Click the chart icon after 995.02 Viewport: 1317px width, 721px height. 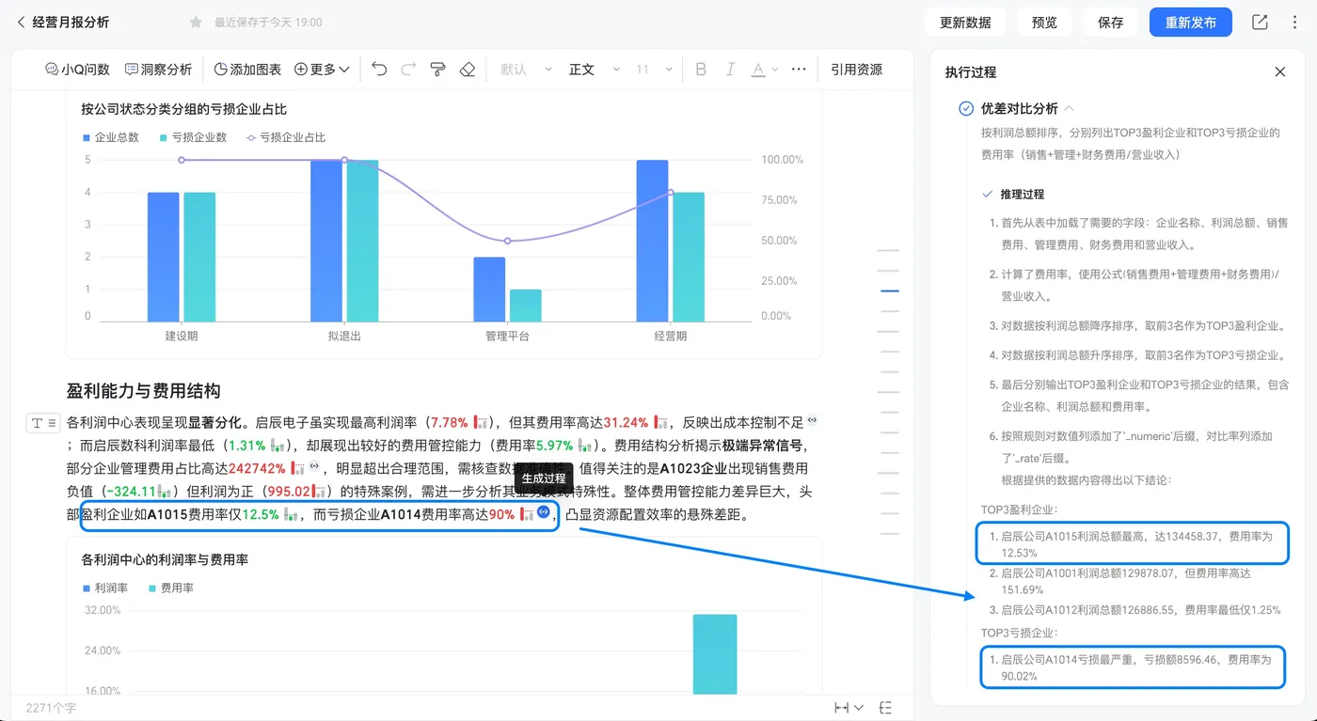click(319, 492)
